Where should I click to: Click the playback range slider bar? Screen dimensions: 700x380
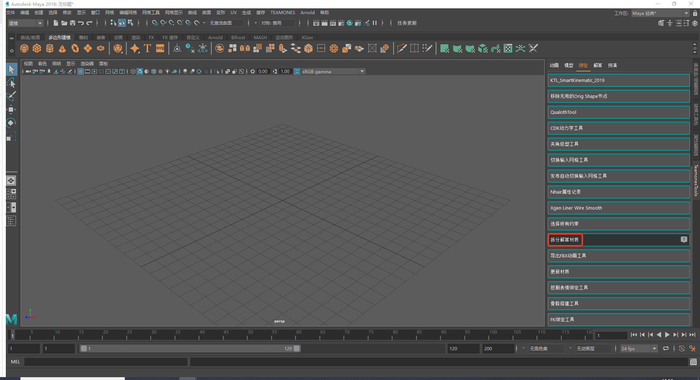pos(190,348)
